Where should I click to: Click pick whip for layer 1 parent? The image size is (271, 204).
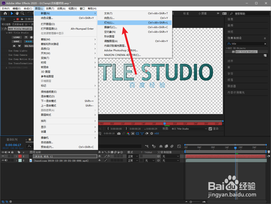tap(158, 156)
